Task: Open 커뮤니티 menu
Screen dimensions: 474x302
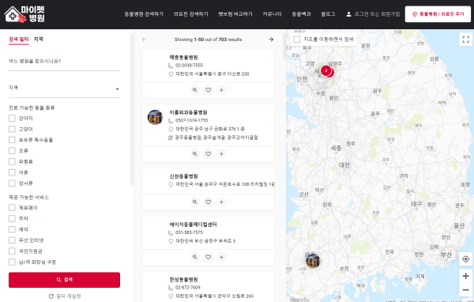Action: 272,14
